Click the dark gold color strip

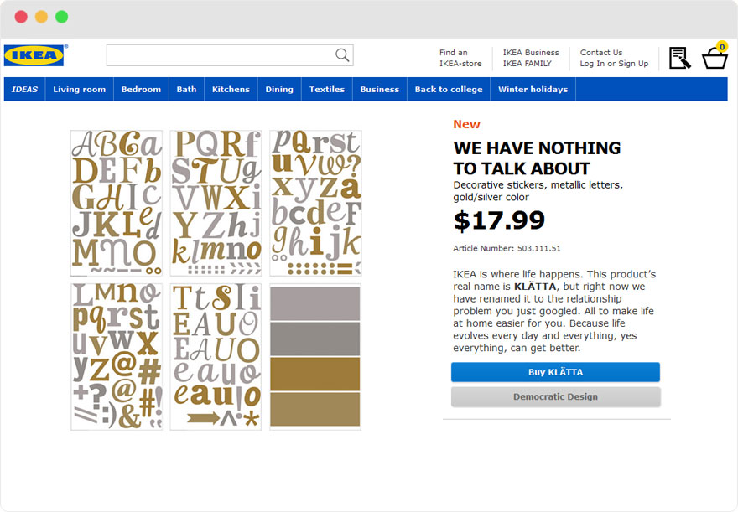[x=315, y=374]
